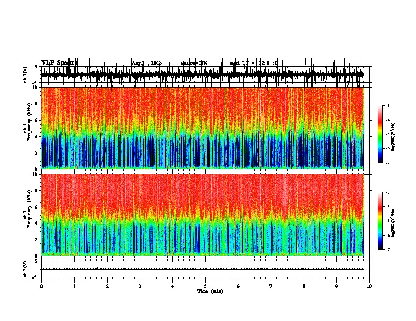
Task: Click the '6' kHz tick of ch.2 spectrogram
Action: (36, 207)
